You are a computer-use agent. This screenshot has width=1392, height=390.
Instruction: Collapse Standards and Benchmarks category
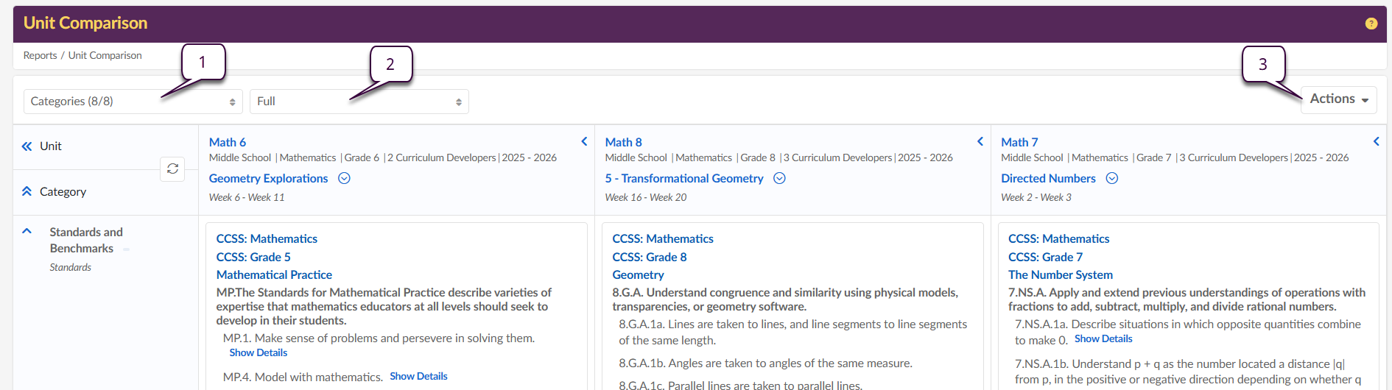coord(27,231)
